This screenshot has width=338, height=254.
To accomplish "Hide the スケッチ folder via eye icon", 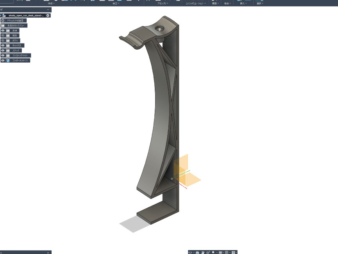I will [3, 50].
